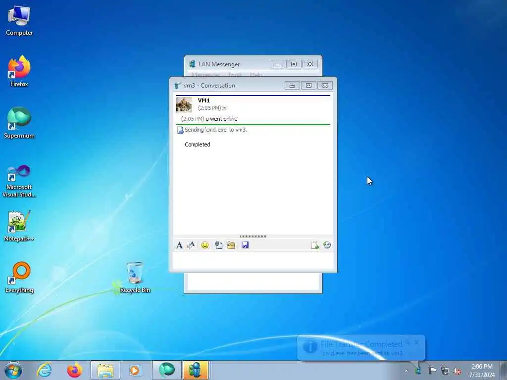
Task: Open Tools menu in LAN Messenger window
Action: click(x=234, y=75)
